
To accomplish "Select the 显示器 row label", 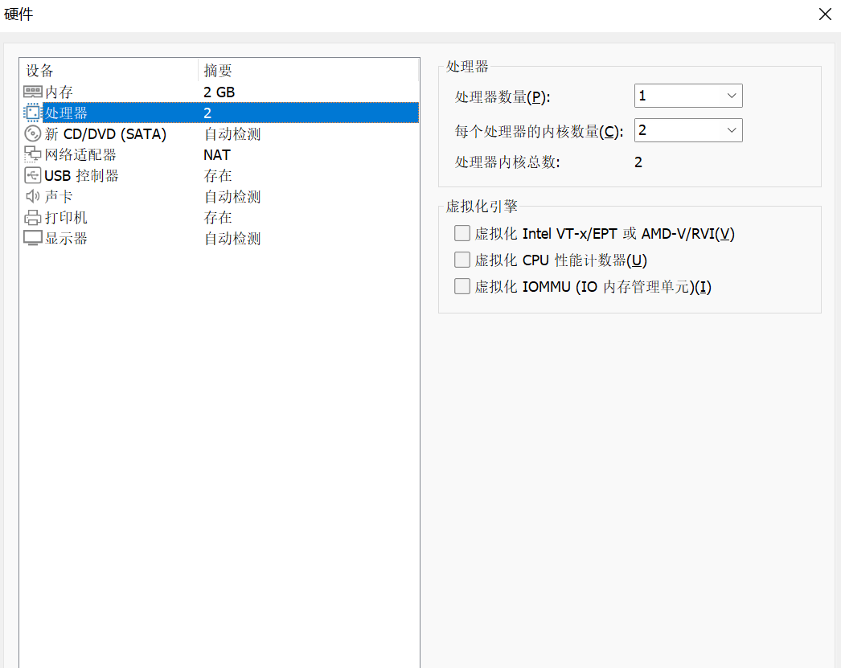I will (66, 239).
